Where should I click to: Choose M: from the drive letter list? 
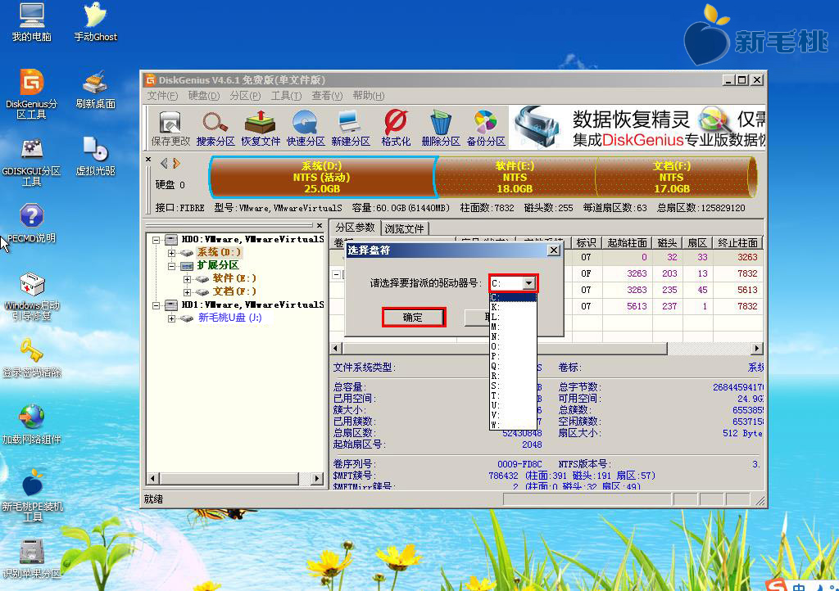click(513, 327)
